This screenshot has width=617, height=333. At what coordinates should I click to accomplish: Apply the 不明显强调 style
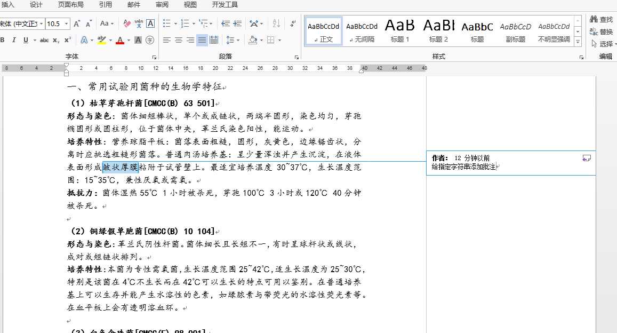554,31
